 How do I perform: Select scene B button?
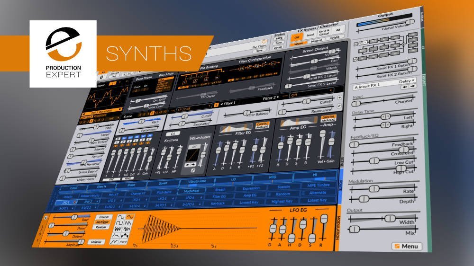click(x=102, y=77)
